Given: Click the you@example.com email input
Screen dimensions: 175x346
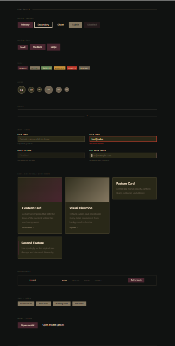Looking at the screenshot, I should point(123,155).
